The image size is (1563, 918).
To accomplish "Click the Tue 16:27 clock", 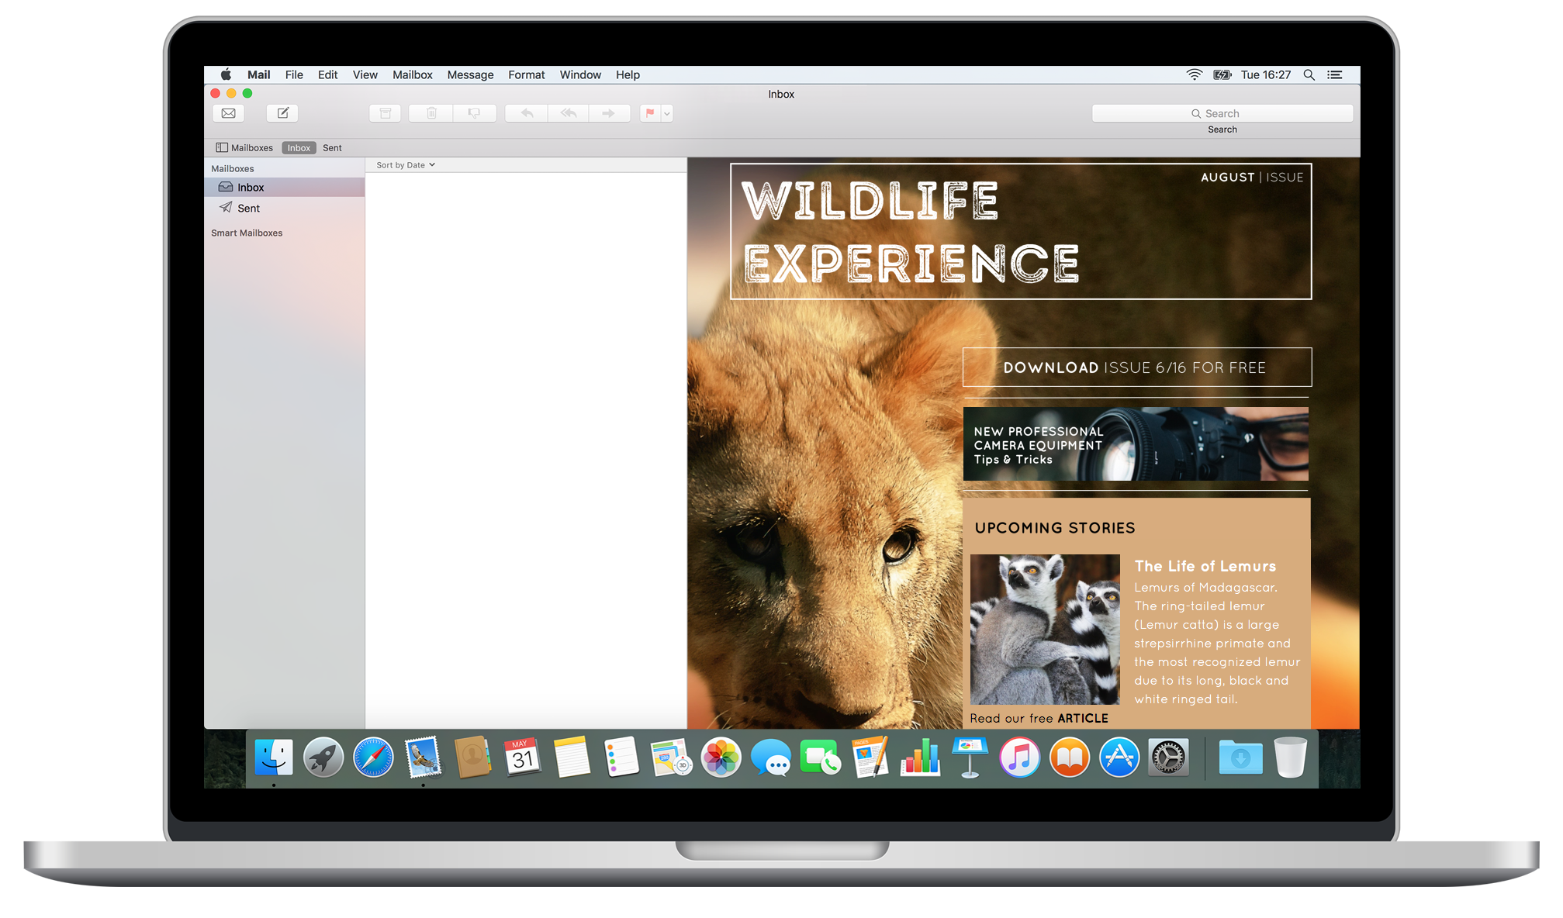I will [x=1266, y=74].
